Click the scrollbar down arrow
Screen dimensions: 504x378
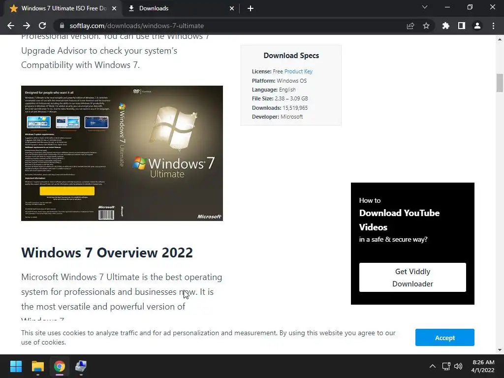(500, 350)
